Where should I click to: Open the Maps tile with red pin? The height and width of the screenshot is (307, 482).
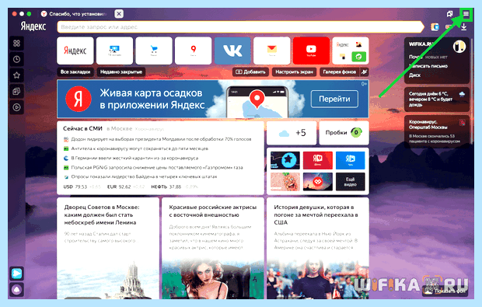coord(194,51)
